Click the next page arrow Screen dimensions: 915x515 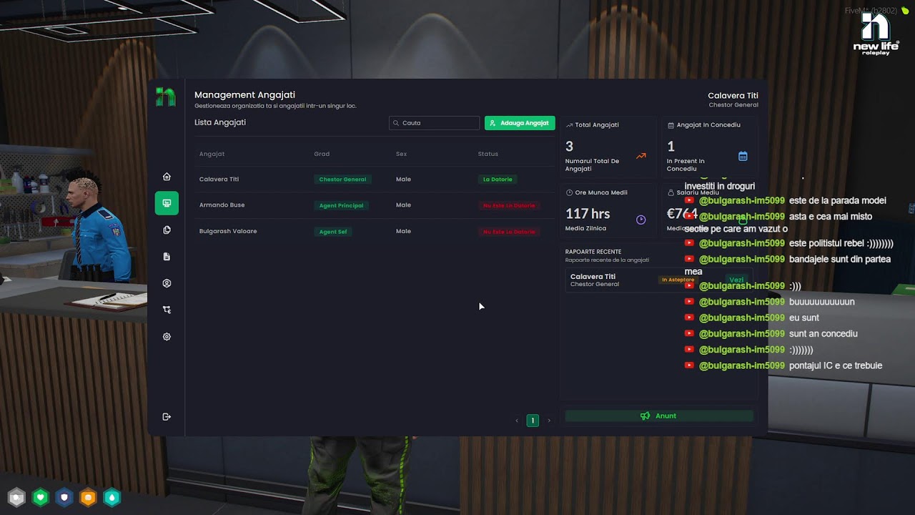549,421
